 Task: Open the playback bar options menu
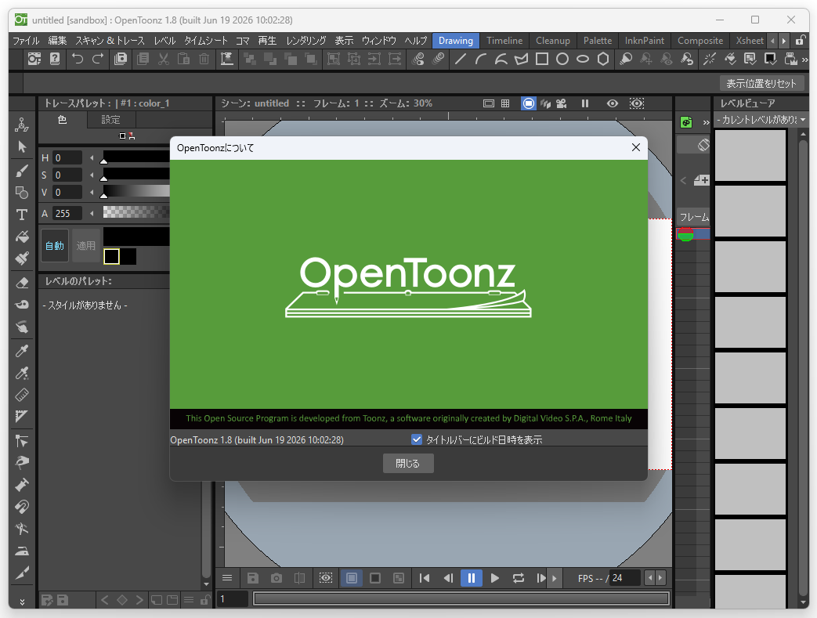[x=227, y=578]
